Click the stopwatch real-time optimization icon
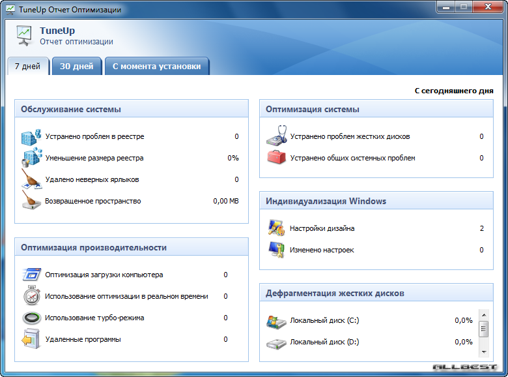The height and width of the screenshot is (377, 508). [31, 295]
